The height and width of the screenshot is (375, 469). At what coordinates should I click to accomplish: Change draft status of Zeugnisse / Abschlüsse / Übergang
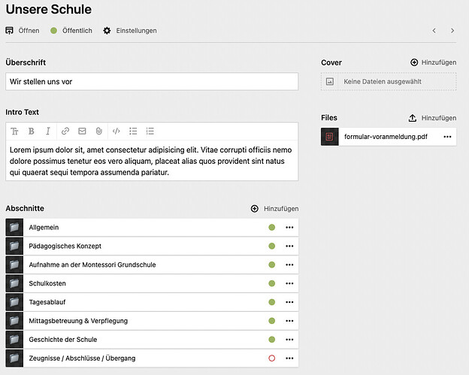pos(272,358)
